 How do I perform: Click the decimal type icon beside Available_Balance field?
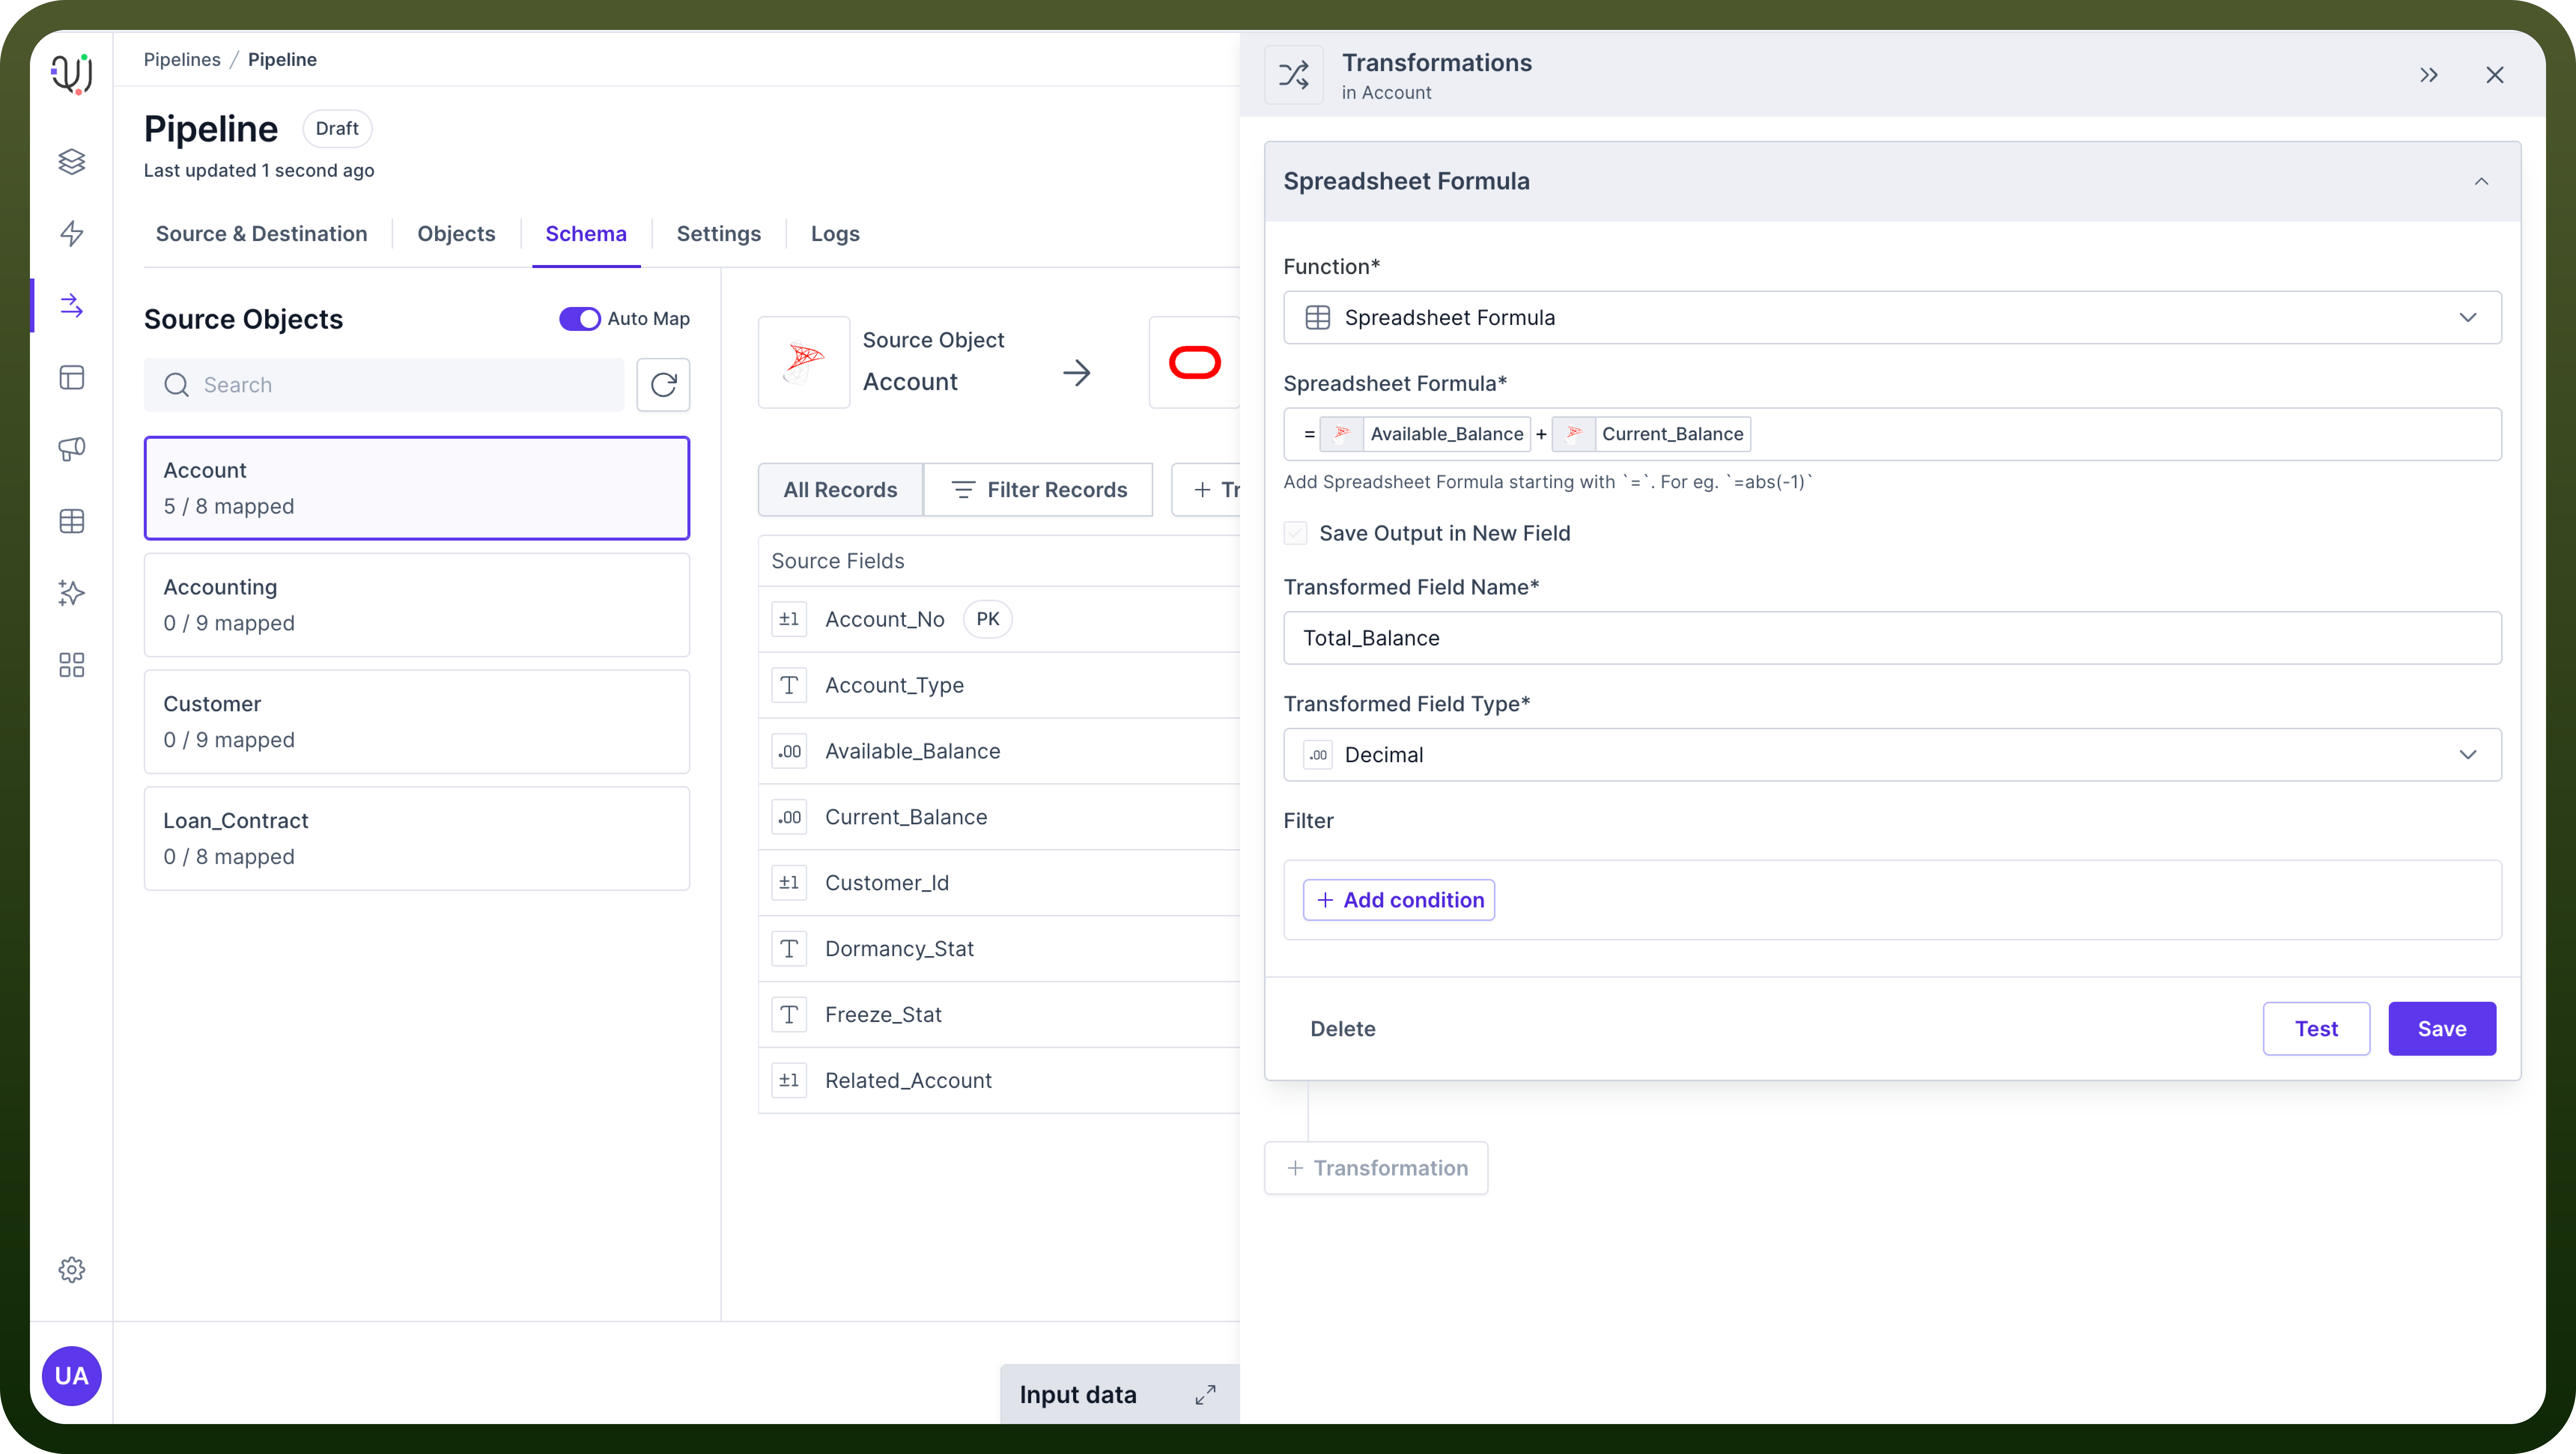pos(789,751)
